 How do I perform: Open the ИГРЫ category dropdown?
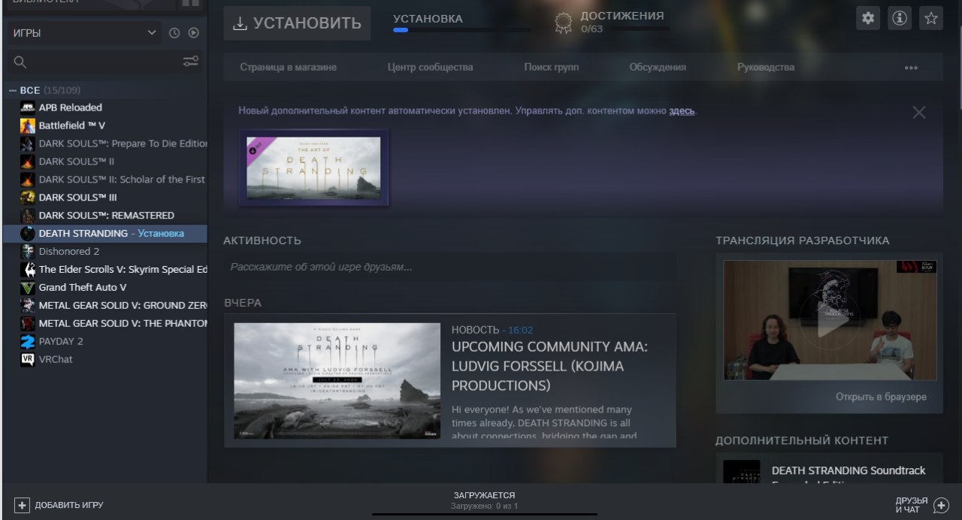[x=85, y=33]
